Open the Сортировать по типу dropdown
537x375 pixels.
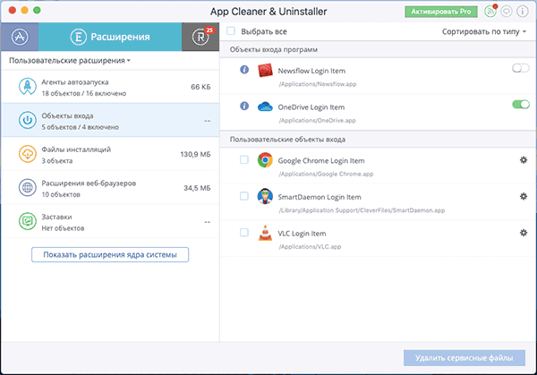click(483, 31)
